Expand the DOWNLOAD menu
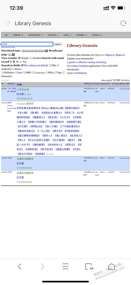Screen dimensions: 131x285 (35, 35)
